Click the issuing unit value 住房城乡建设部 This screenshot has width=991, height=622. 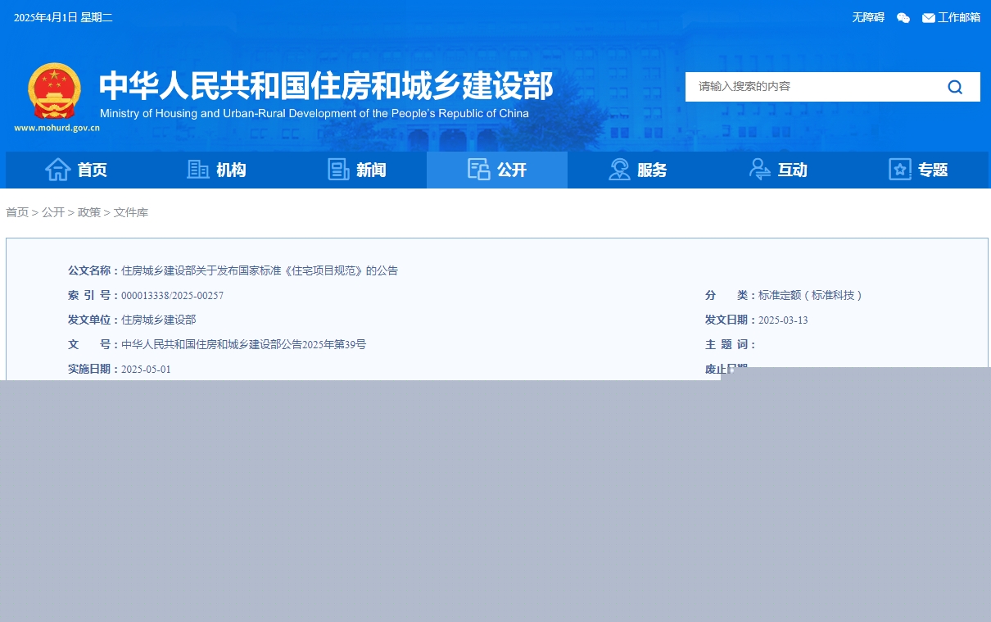159,320
